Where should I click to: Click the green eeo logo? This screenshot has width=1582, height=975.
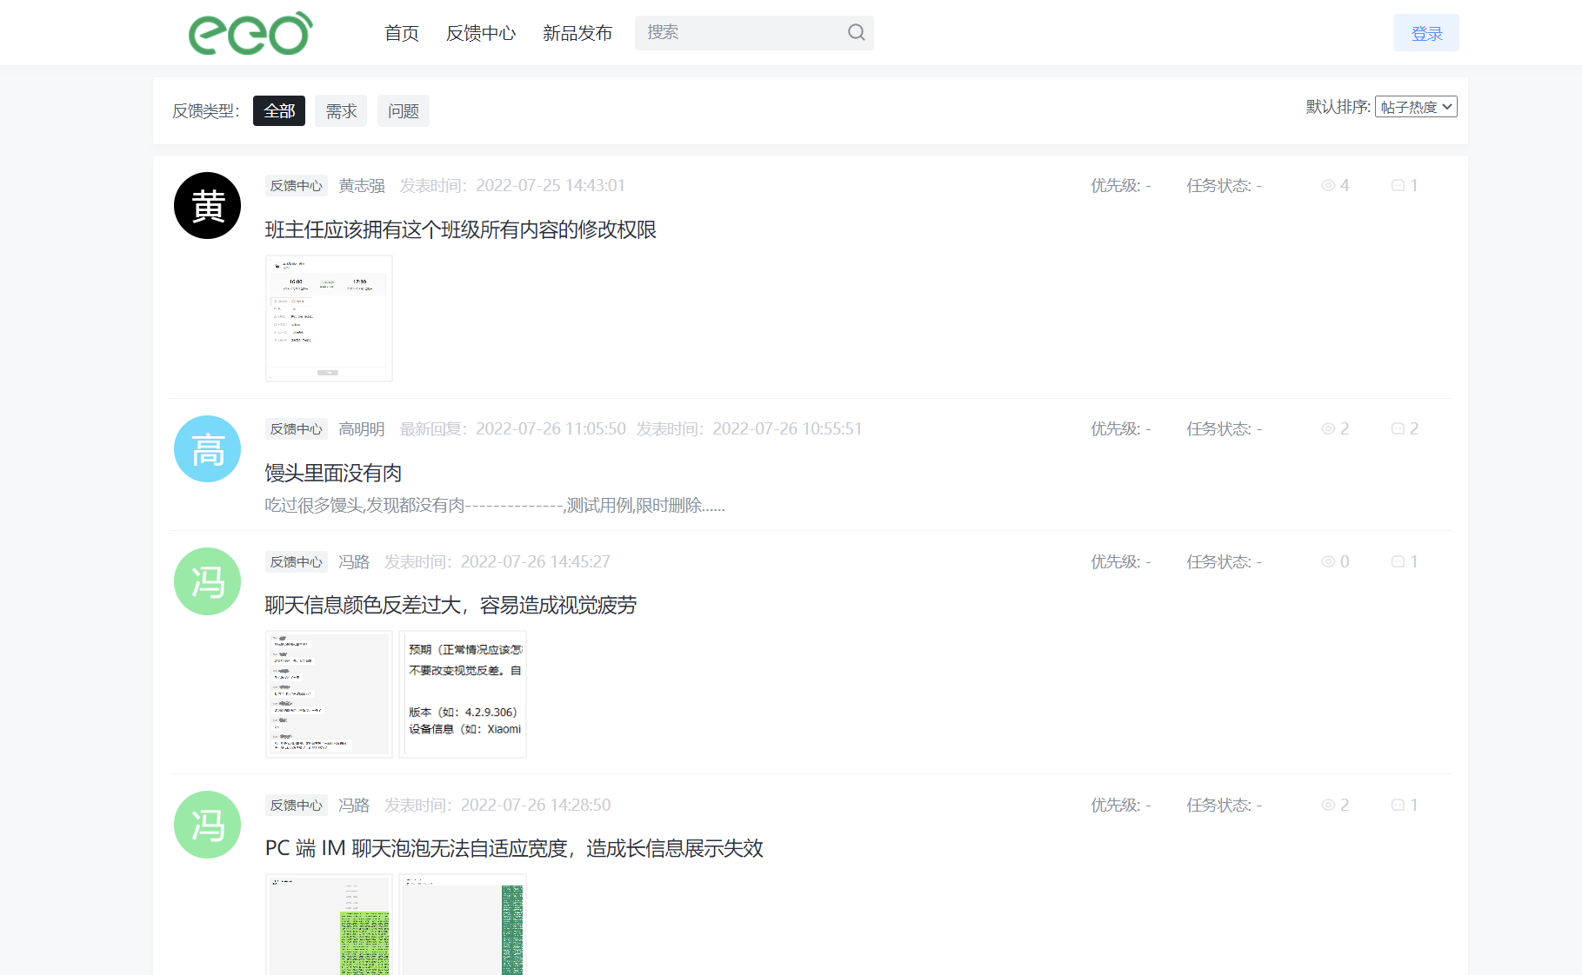pyautogui.click(x=250, y=34)
